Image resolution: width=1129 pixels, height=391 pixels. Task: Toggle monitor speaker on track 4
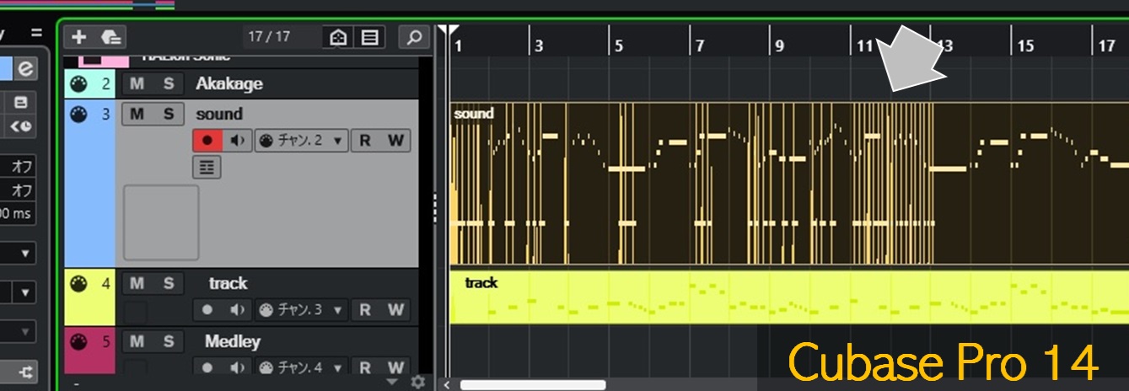click(x=237, y=310)
